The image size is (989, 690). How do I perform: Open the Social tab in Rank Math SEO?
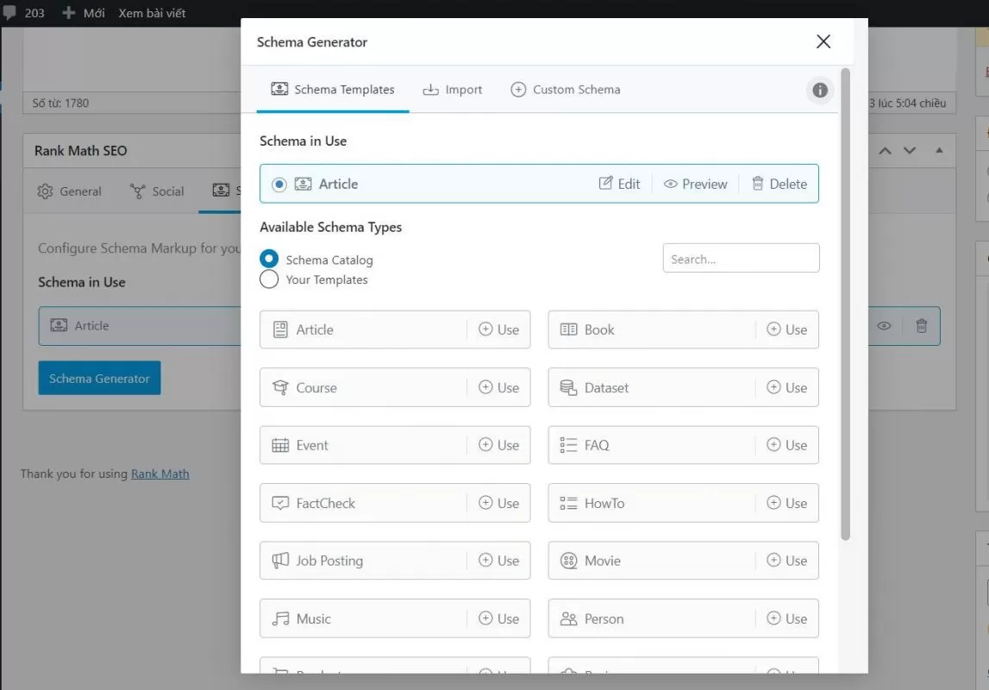pyautogui.click(x=157, y=191)
